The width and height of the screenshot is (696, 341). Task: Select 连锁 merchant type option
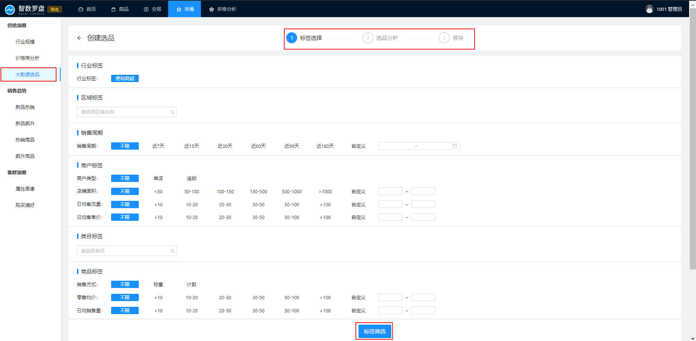click(x=191, y=178)
